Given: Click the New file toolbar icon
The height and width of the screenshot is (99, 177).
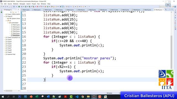Looking at the screenshot, I should point(2,7).
